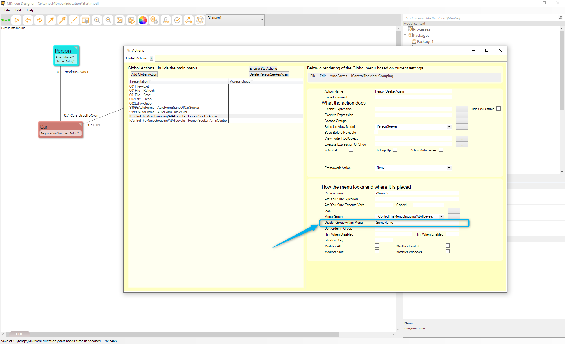Click the double gears settings icon
The width and height of the screenshot is (565, 344).
pyautogui.click(x=154, y=20)
